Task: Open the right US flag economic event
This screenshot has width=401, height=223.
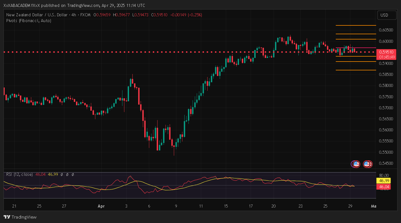Action: coord(367,164)
